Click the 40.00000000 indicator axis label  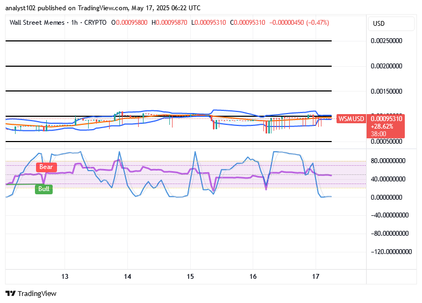click(388, 179)
